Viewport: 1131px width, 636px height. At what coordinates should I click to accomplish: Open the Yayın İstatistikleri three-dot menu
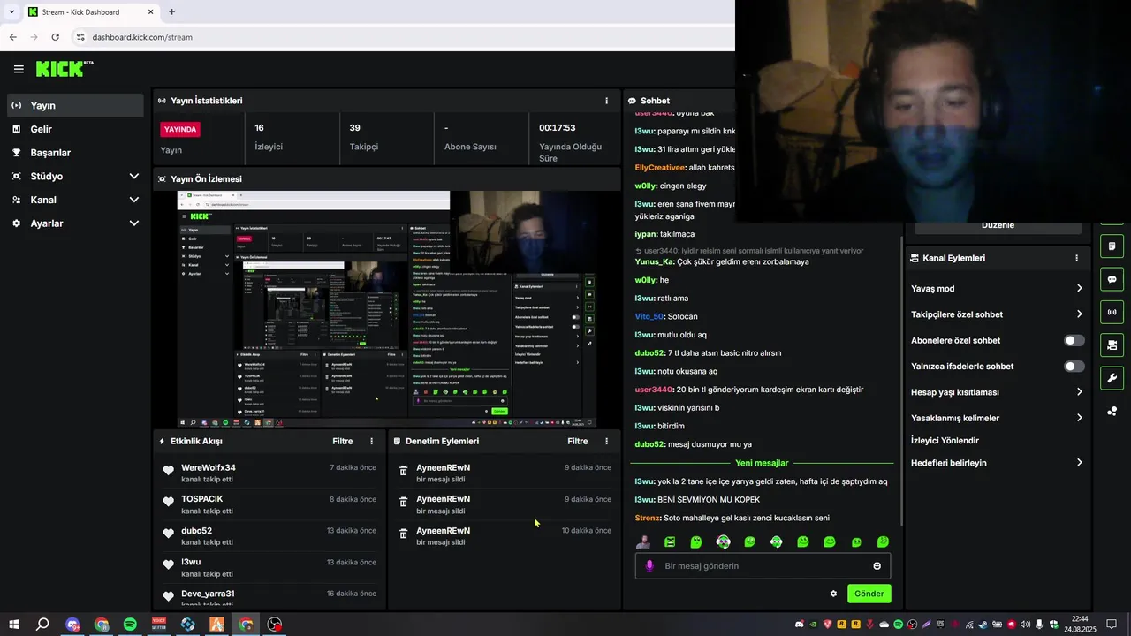coord(606,101)
